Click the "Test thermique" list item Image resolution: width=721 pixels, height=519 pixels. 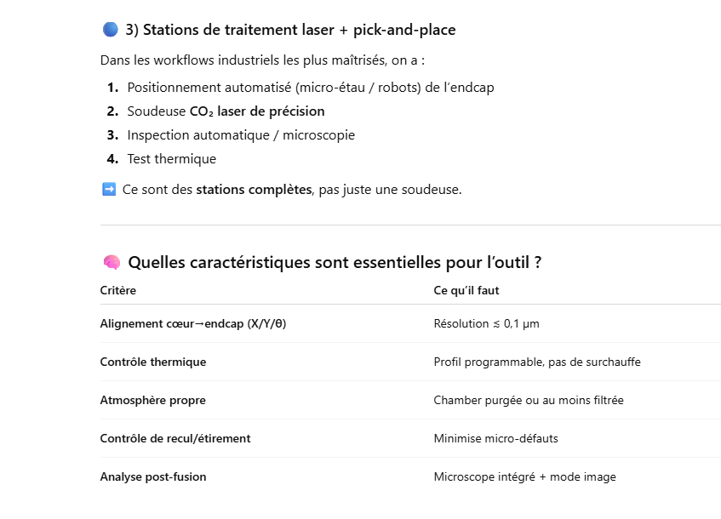[x=171, y=159]
